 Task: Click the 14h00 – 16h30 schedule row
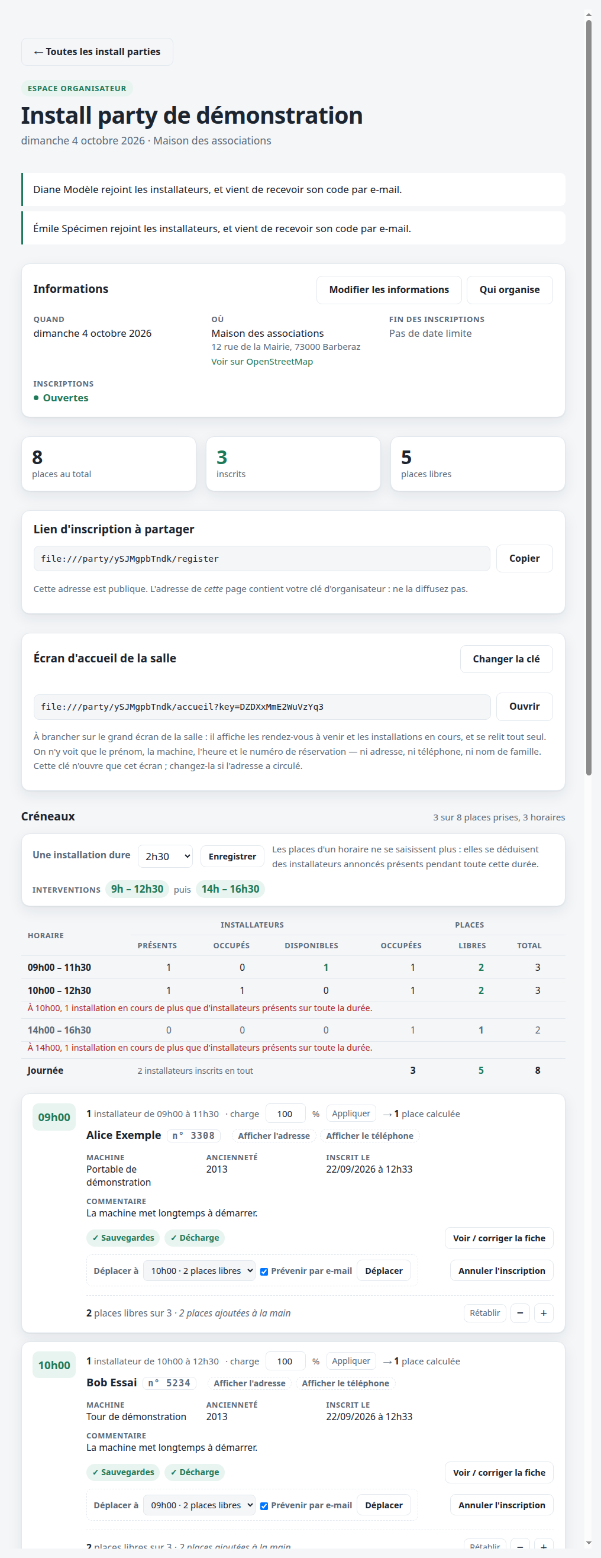(x=293, y=1031)
